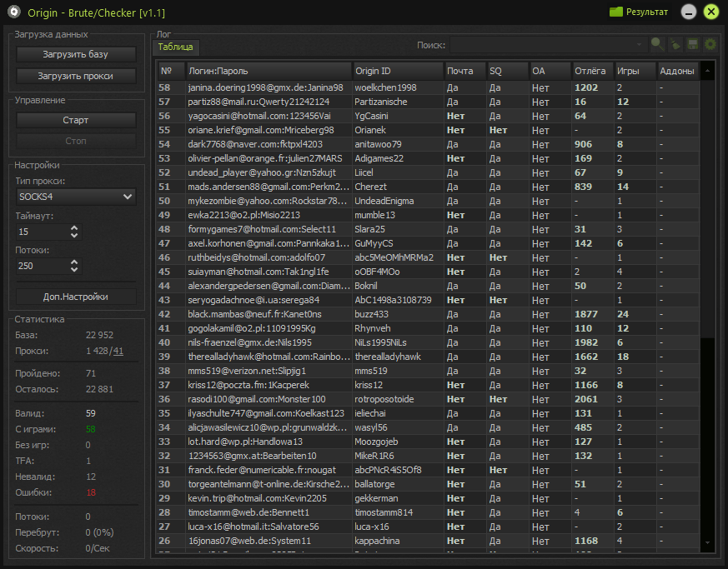The height and width of the screenshot is (569, 728).
Task: Click the База value 22 952
Action: 99,335
